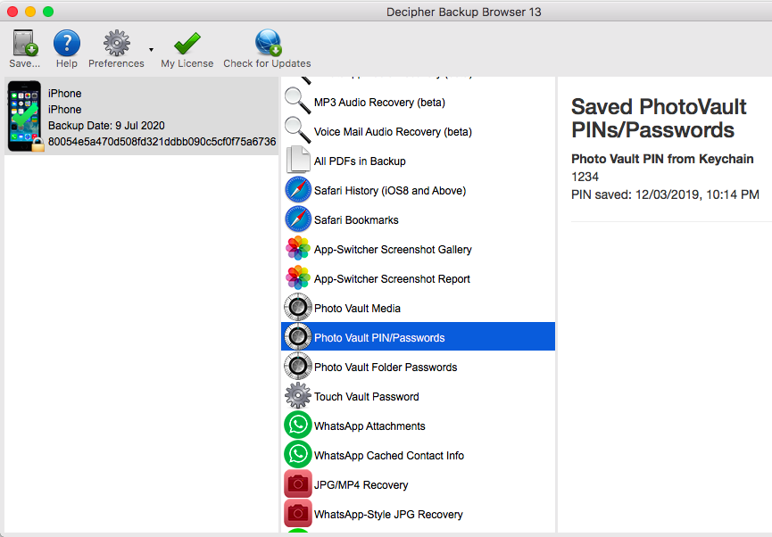The image size is (772, 537).
Task: Click Photo Vault PIN from Keychain heading
Action: point(662,159)
